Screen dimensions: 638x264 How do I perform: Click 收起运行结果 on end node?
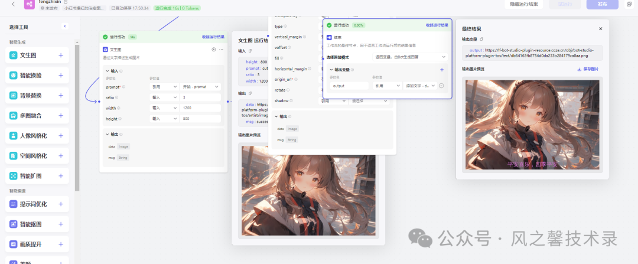[x=437, y=25]
